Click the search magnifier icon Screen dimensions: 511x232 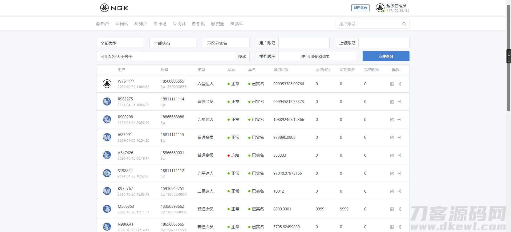(x=404, y=24)
